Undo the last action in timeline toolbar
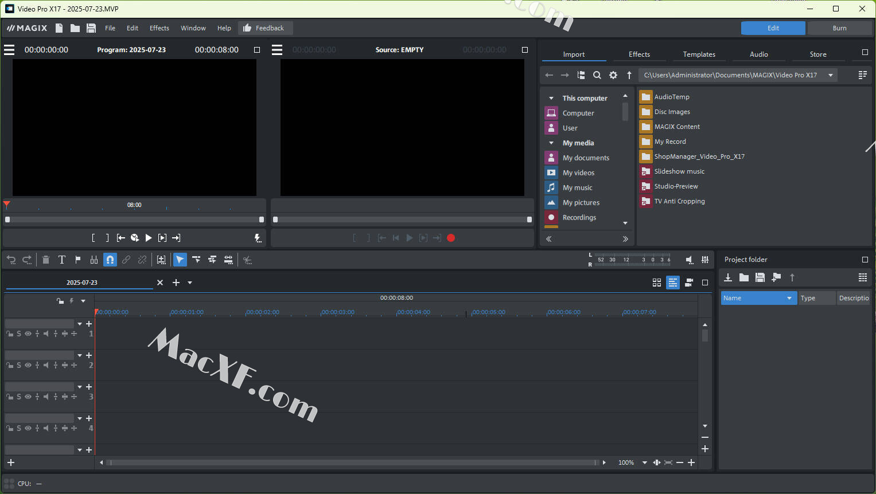The image size is (876, 494). (11, 260)
